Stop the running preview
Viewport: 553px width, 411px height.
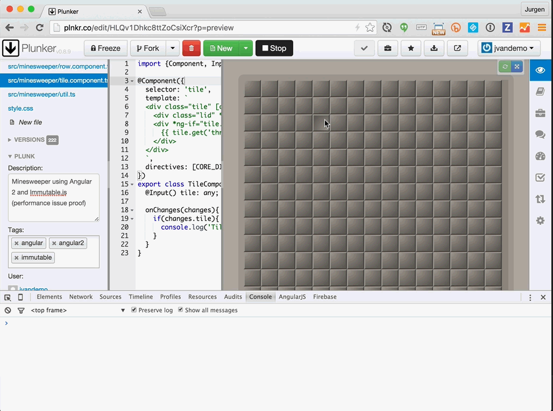point(274,48)
